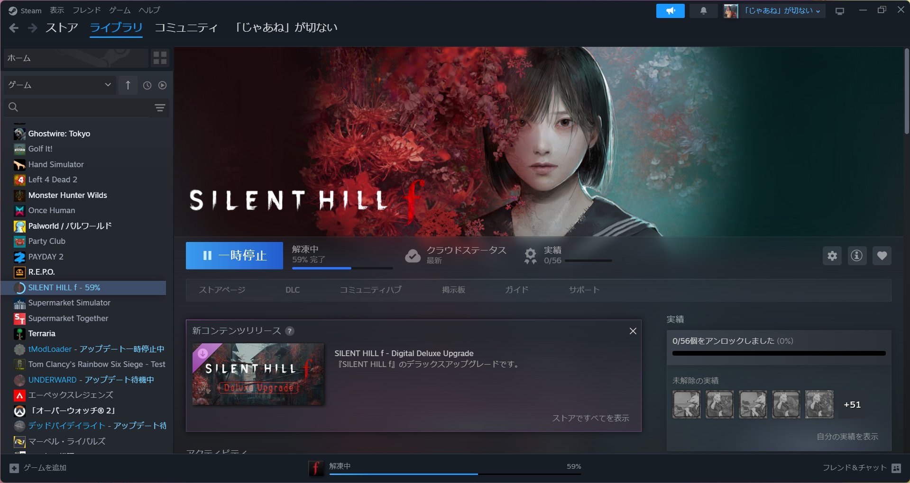Open game settings gear icon
The image size is (910, 483).
832,256
